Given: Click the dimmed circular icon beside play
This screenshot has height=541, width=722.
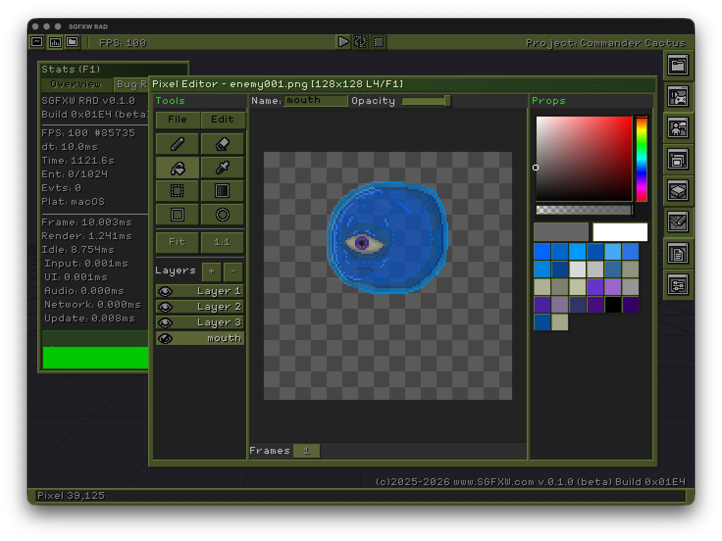Looking at the screenshot, I should coord(361,42).
